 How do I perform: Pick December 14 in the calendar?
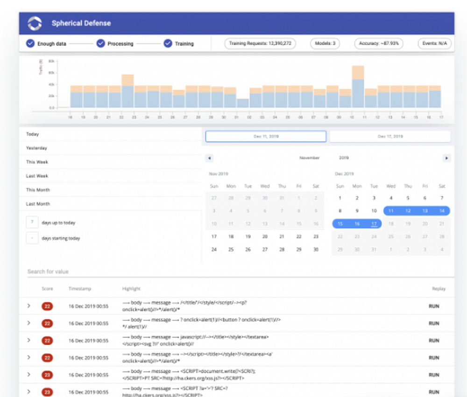coord(442,211)
